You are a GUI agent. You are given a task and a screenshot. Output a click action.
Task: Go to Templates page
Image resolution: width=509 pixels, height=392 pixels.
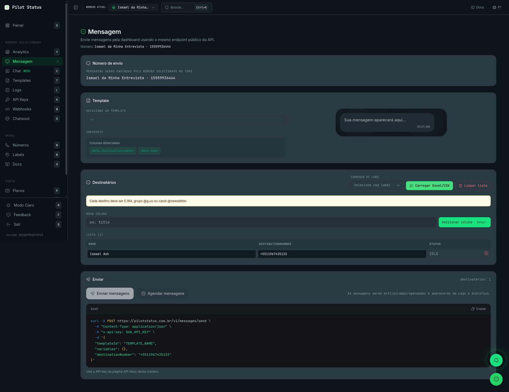coord(32,81)
